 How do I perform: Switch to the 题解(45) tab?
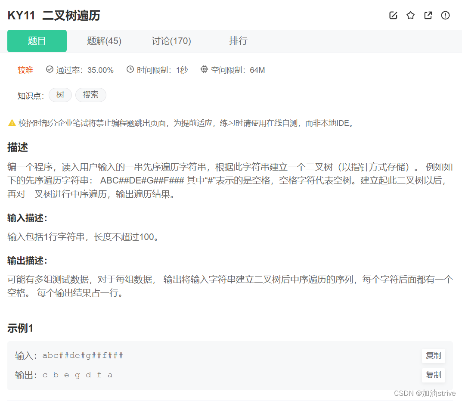(104, 40)
